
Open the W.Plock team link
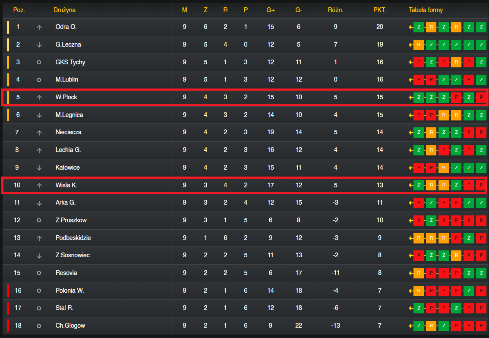[66, 97]
